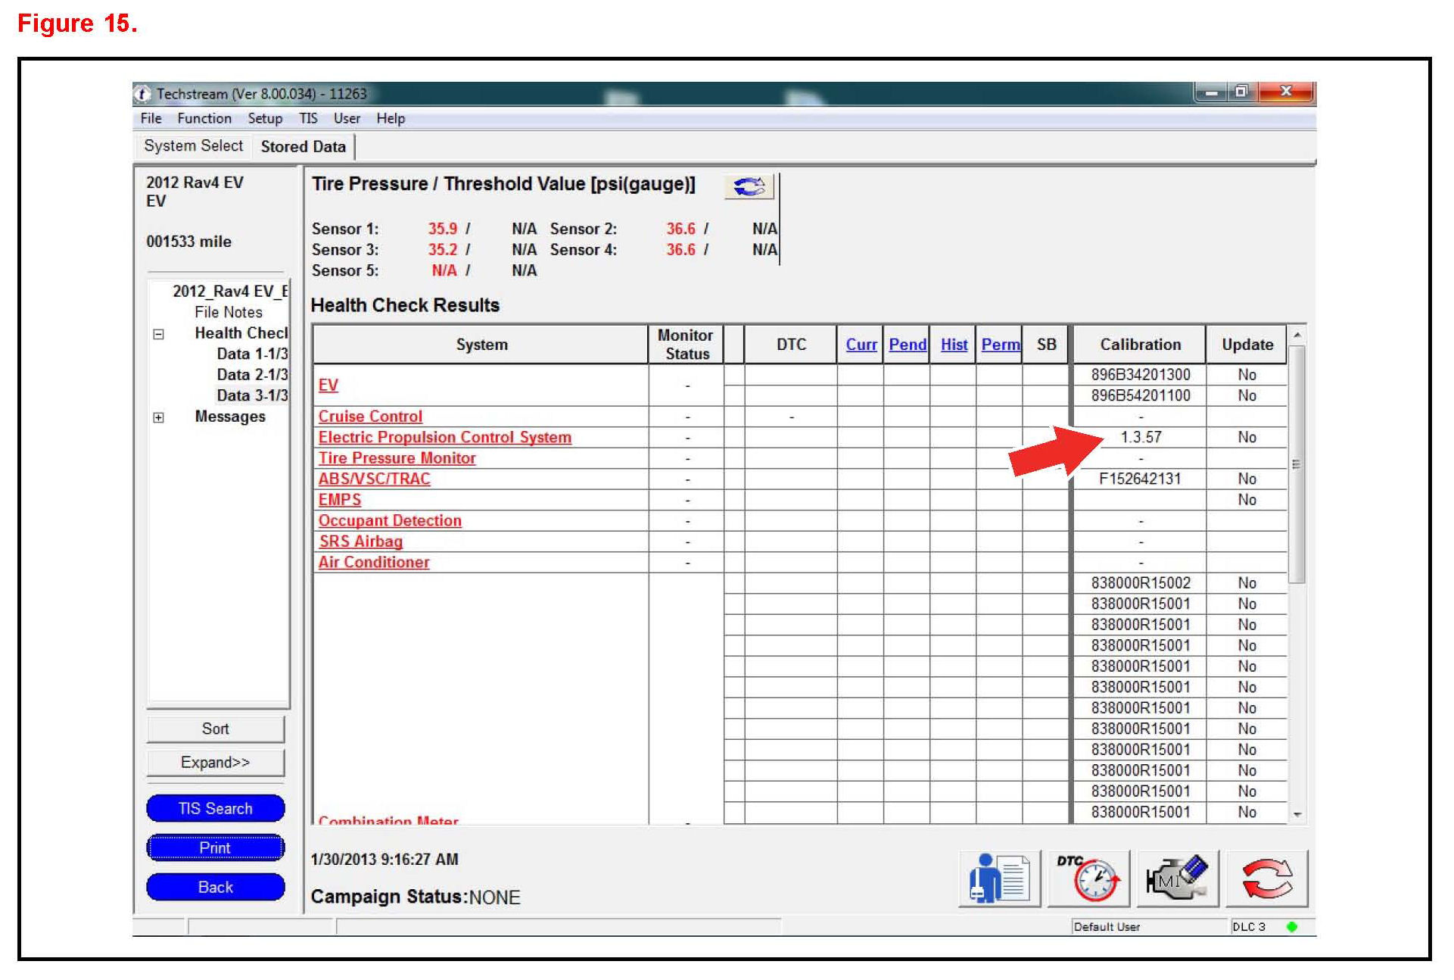The height and width of the screenshot is (980, 1454).
Task: Click the green DLC 3 status indicator
Action: point(1291,927)
